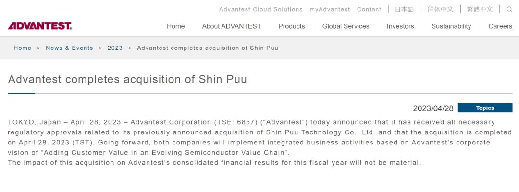Open the Investors menu
Screen dimensions: 519x192
400,26
